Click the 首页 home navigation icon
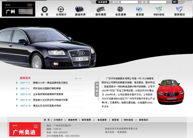 (x=45, y=9)
